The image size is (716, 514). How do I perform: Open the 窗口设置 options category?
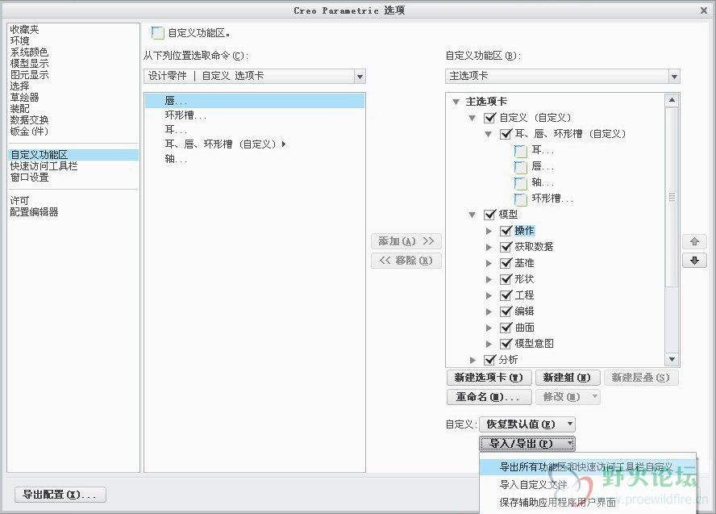29,178
